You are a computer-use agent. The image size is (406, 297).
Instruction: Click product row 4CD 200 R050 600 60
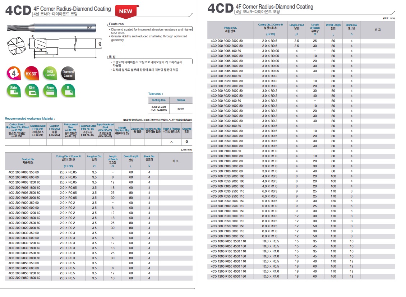(x=99, y=268)
